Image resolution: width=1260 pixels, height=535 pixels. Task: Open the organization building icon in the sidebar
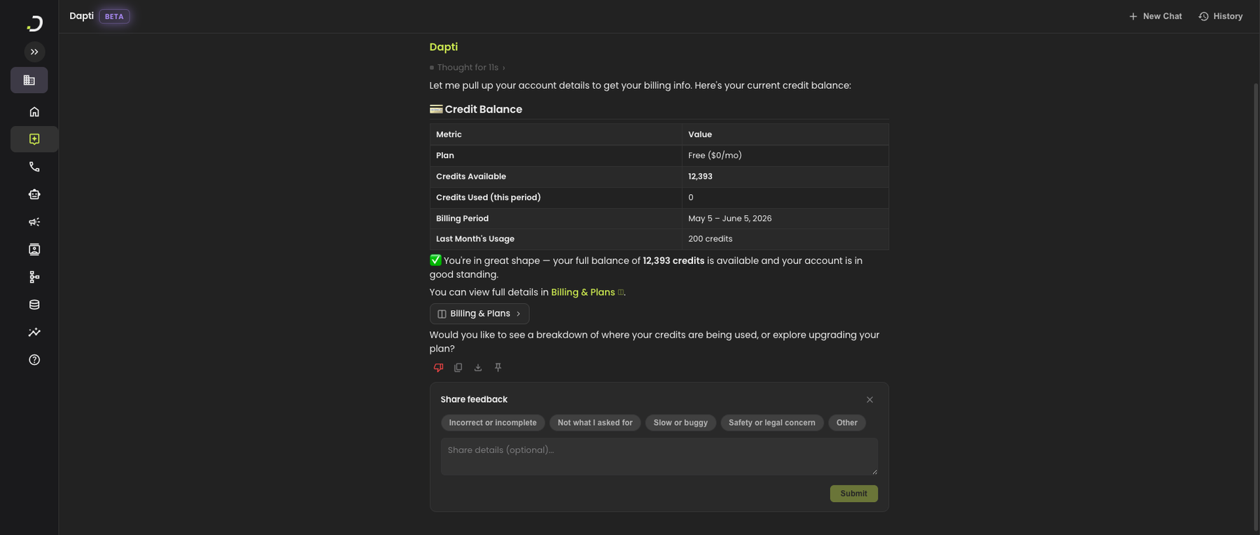(x=29, y=81)
